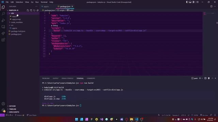Viewport: 218px width, 122px height.
Task: Switch to the Comments panel tab
Action: [x=91, y=78]
